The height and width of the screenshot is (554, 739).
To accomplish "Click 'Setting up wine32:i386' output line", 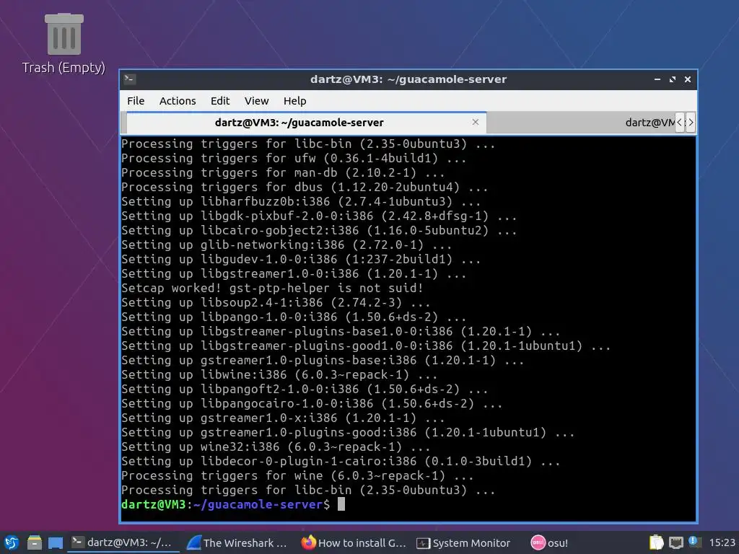I will [276, 447].
